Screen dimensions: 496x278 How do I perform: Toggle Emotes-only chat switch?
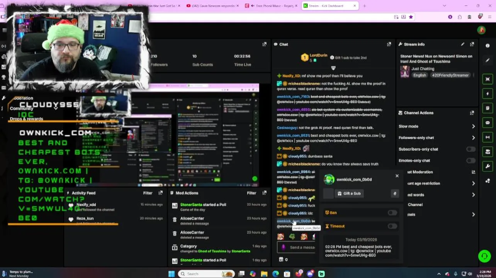point(470,161)
